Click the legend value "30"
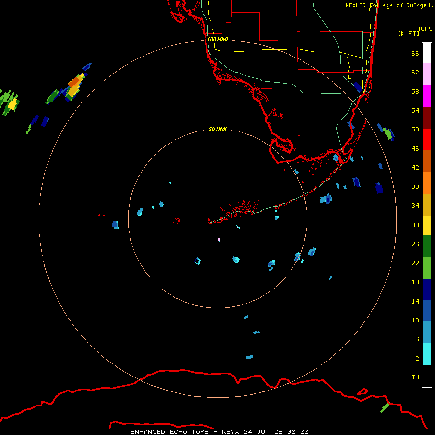The image size is (435, 435). coord(415,225)
